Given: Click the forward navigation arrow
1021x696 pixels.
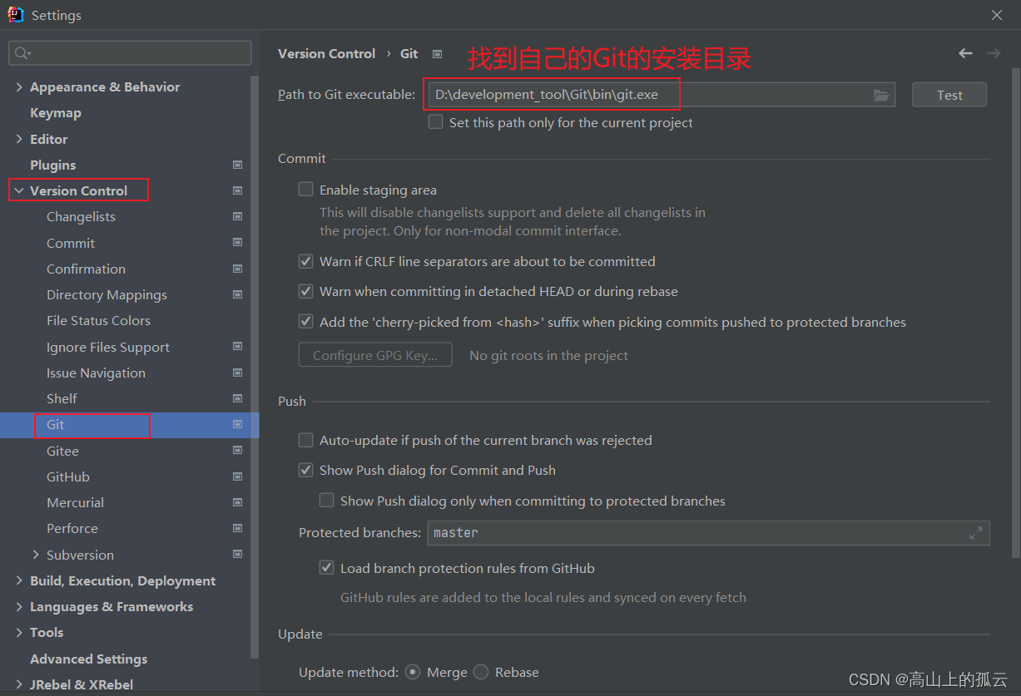Looking at the screenshot, I should point(994,53).
